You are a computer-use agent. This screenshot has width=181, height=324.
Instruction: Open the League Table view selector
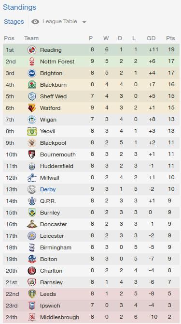60,21
